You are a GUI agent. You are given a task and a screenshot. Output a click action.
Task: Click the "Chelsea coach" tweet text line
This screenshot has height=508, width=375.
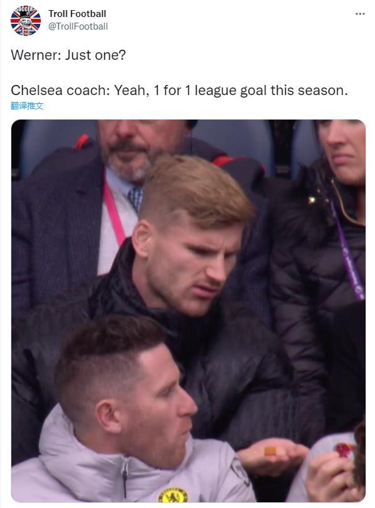coord(179,91)
